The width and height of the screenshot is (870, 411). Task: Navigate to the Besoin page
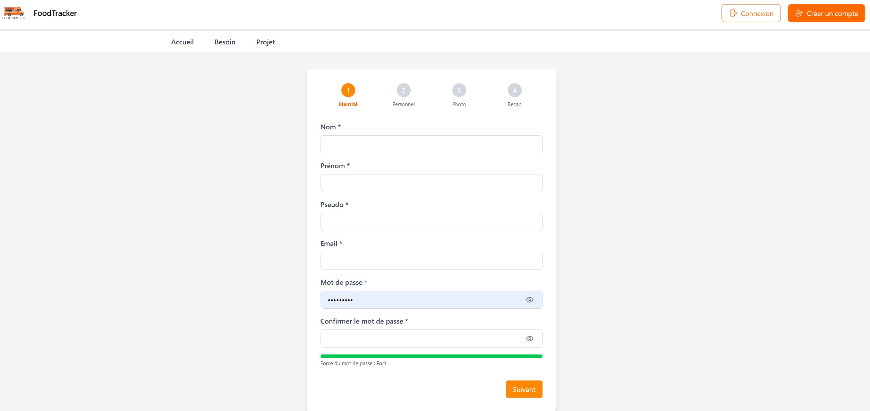coord(225,42)
